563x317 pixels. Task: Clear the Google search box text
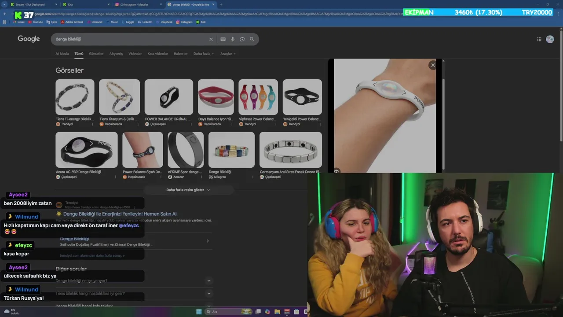211,39
